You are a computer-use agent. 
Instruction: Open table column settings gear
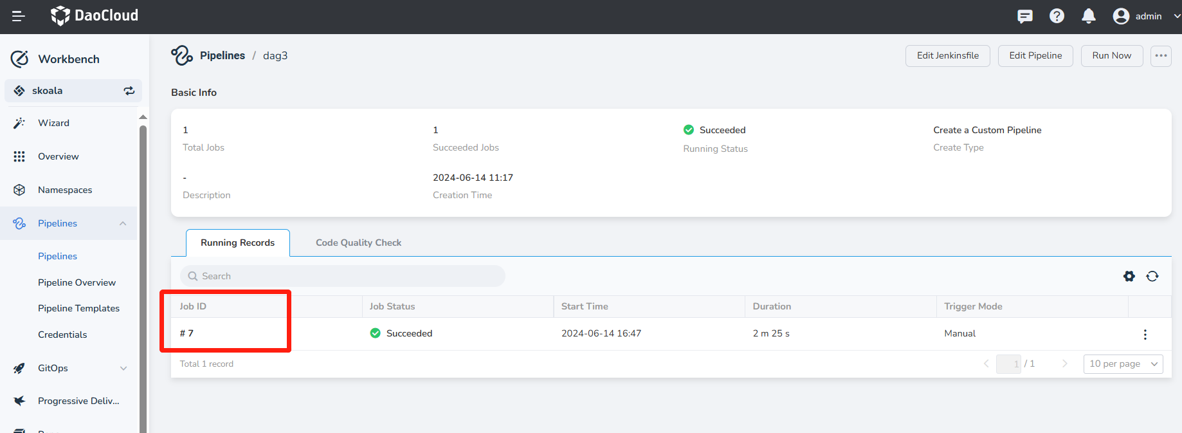click(x=1129, y=276)
